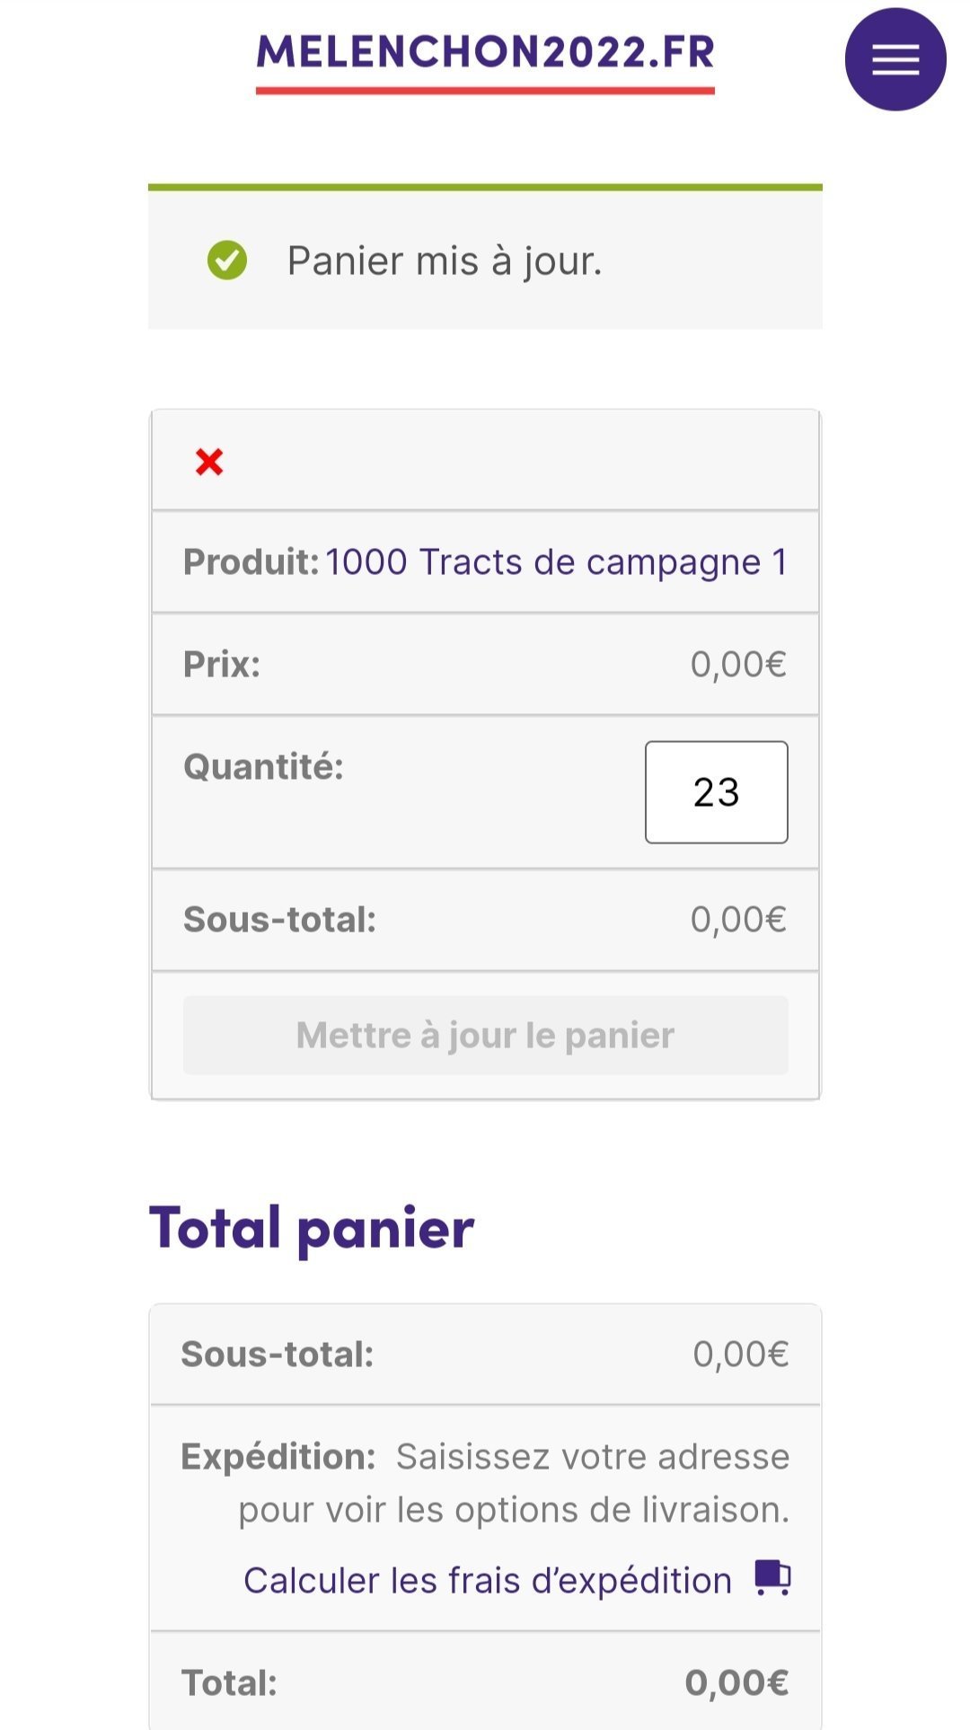Open the 1000 Tracts de campagne 1 product

[x=556, y=562]
